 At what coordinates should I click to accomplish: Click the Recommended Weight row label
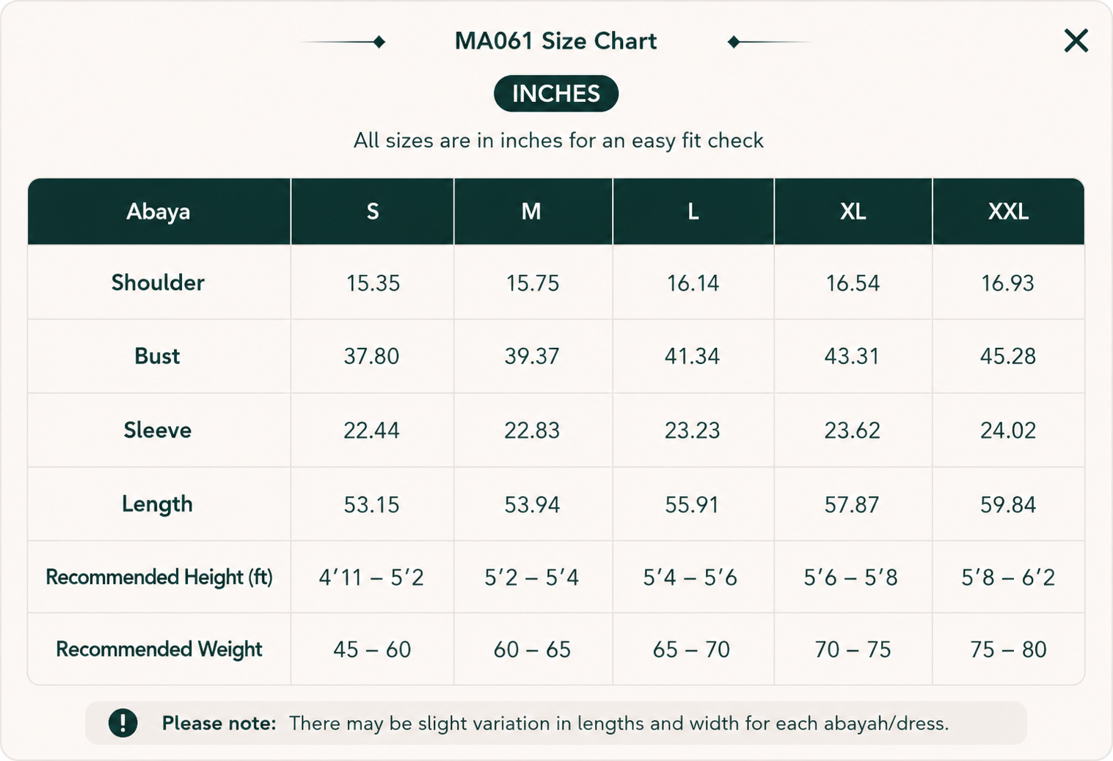(159, 649)
